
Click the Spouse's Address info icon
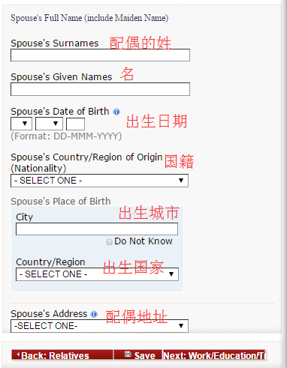click(x=94, y=314)
